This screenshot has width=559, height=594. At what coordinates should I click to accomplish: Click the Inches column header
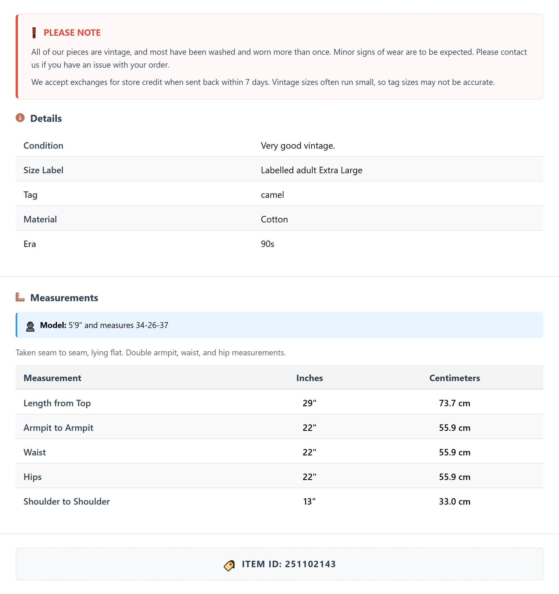309,378
